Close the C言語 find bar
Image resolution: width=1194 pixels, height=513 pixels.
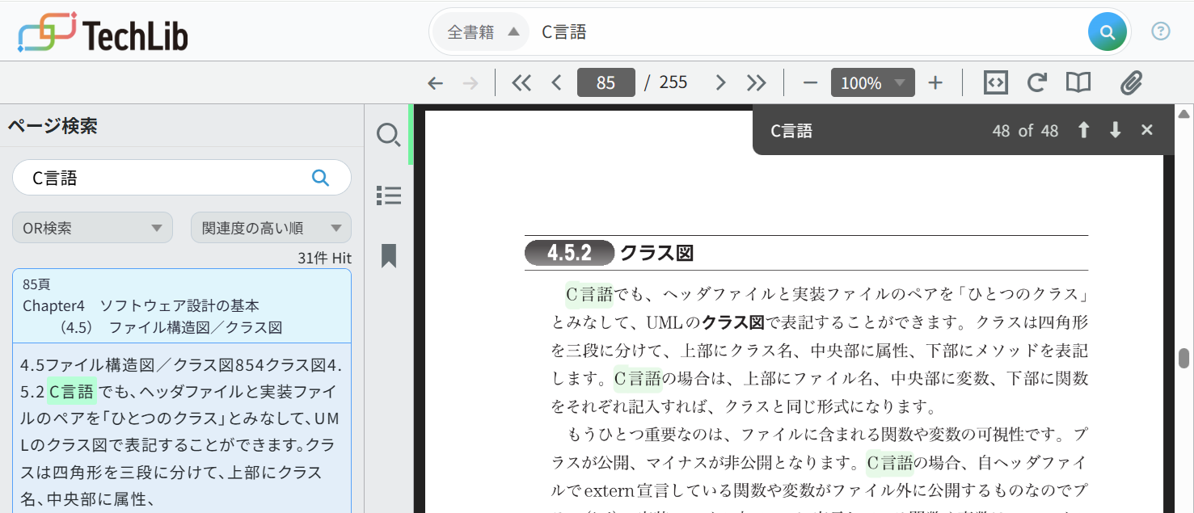click(1147, 129)
